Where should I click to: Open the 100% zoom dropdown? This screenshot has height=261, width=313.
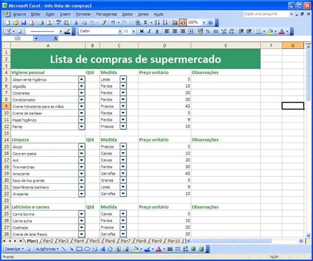click(x=204, y=22)
